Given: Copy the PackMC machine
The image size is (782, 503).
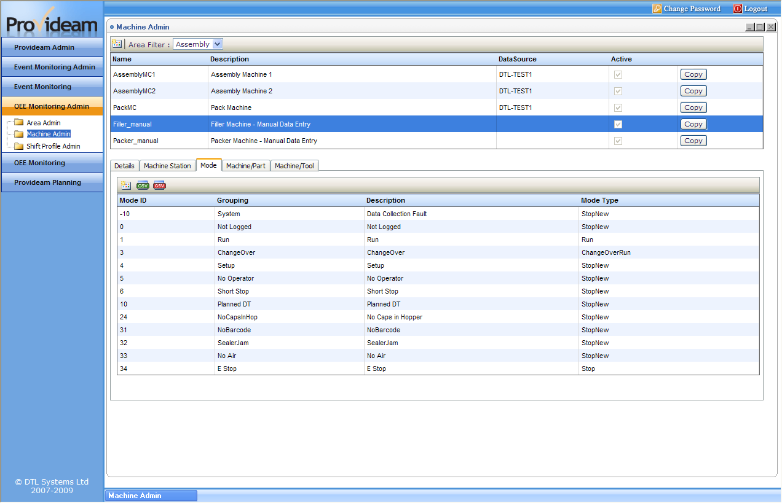Looking at the screenshot, I should pos(693,107).
